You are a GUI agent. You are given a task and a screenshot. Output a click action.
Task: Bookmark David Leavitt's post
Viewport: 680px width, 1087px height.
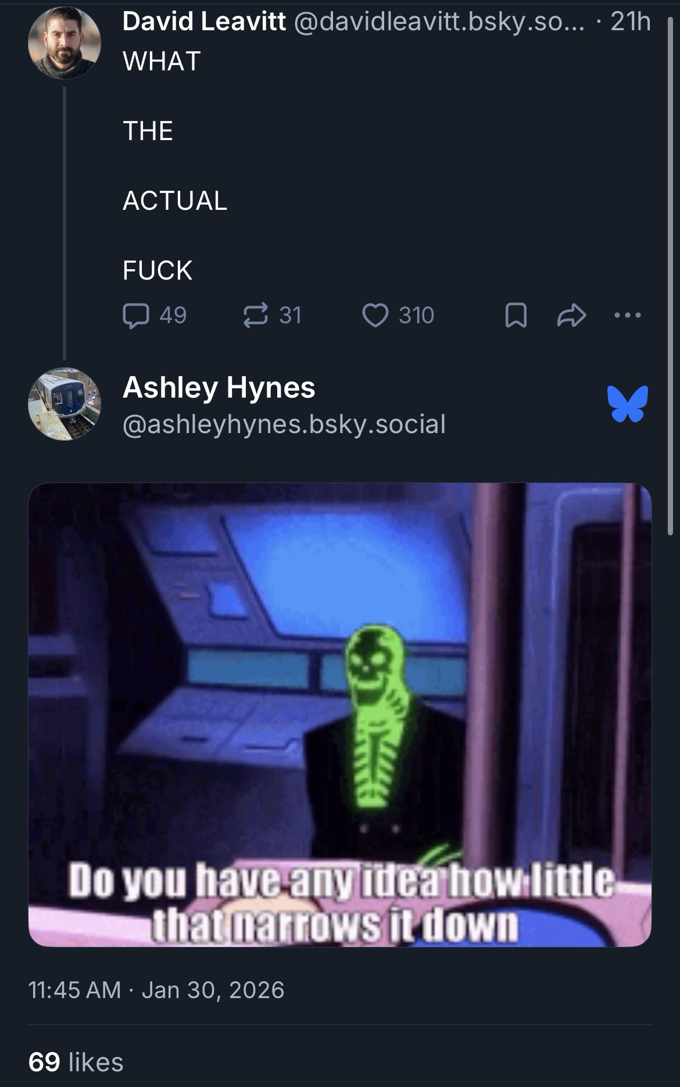click(516, 316)
